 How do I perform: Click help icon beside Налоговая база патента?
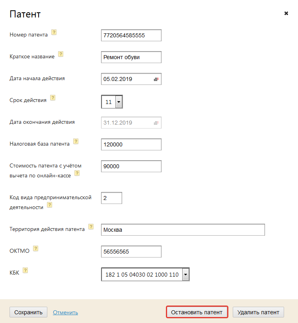[x=76, y=141]
